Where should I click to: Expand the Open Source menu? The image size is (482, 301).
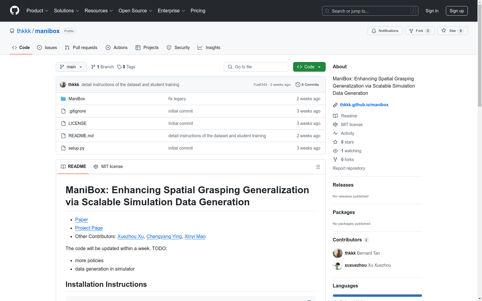(x=136, y=11)
